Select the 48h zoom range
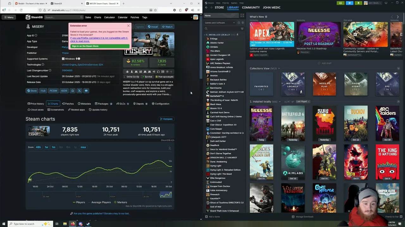Screen dimensions: 405x227 click(38, 147)
